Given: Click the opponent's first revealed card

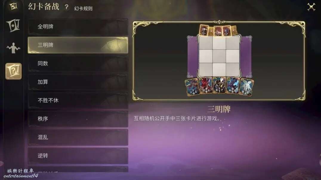Looking at the screenshot, I should click(204, 30).
